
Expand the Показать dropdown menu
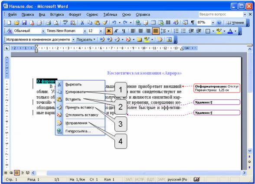[x=86, y=39]
